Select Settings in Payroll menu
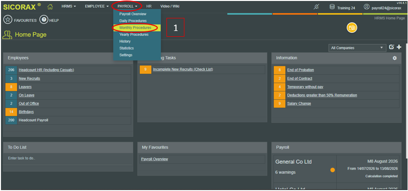The image size is (408, 191). click(126, 55)
